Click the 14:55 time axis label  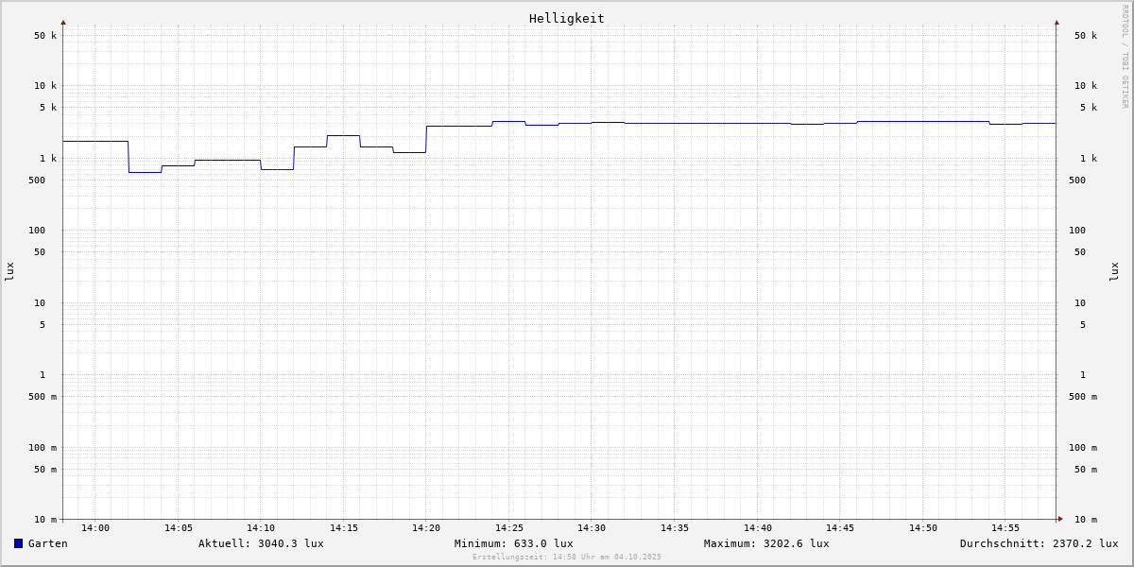click(x=1005, y=528)
